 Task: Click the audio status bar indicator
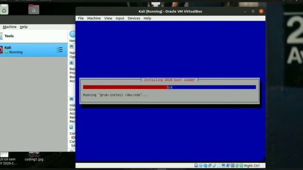pos(205,166)
